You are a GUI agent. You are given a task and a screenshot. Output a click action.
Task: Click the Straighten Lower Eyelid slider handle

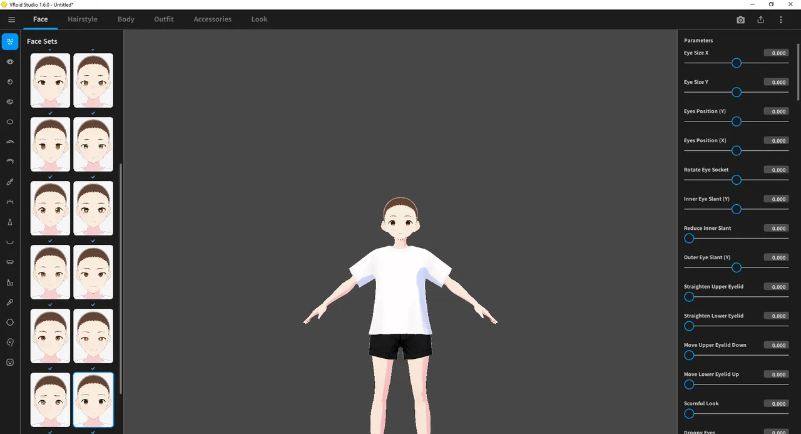point(689,326)
